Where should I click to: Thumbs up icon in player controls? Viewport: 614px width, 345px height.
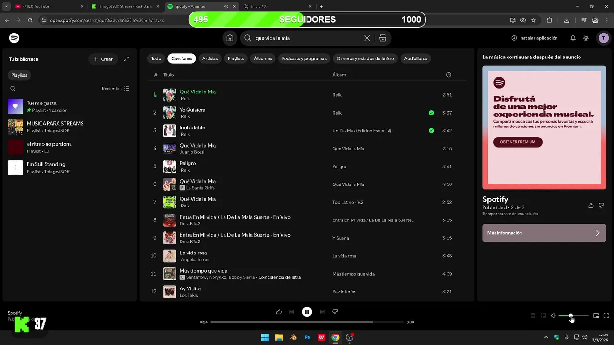pyautogui.click(x=279, y=312)
